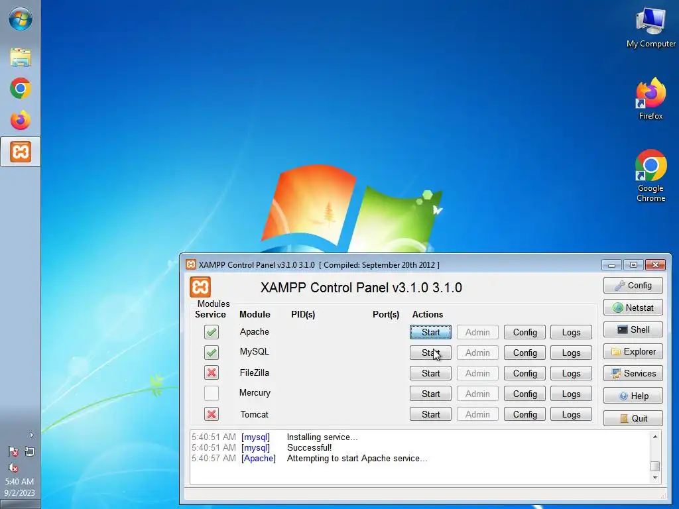This screenshot has height=509, width=679.
Task: Toggle Mercury service checkbox
Action: coord(212,393)
